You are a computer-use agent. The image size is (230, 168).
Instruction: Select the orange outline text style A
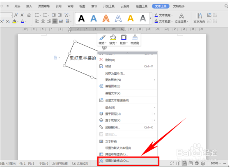pyautogui.click(x=106, y=18)
